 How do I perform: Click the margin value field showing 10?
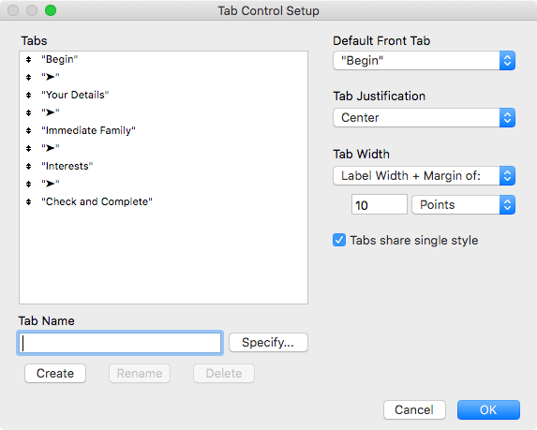[x=380, y=205]
